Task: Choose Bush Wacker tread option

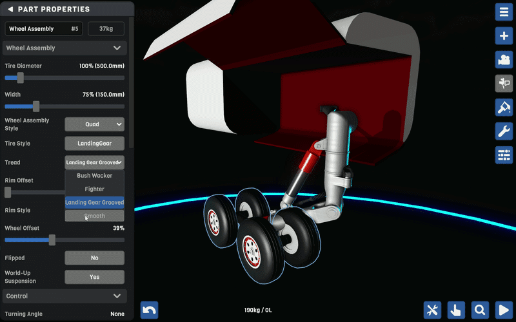Action: (94, 175)
